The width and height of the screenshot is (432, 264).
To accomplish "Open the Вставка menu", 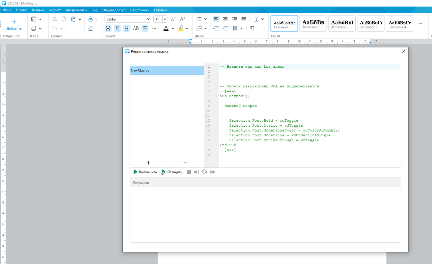I will coord(38,10).
